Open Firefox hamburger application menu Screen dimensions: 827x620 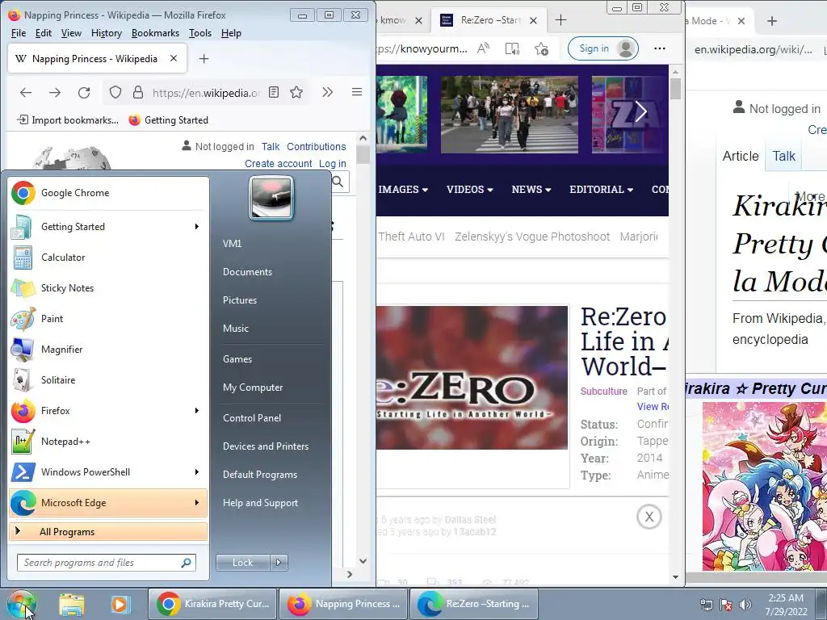[357, 92]
